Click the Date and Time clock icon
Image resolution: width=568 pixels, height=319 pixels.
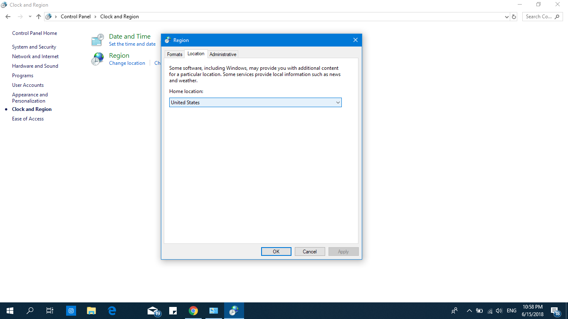97,40
